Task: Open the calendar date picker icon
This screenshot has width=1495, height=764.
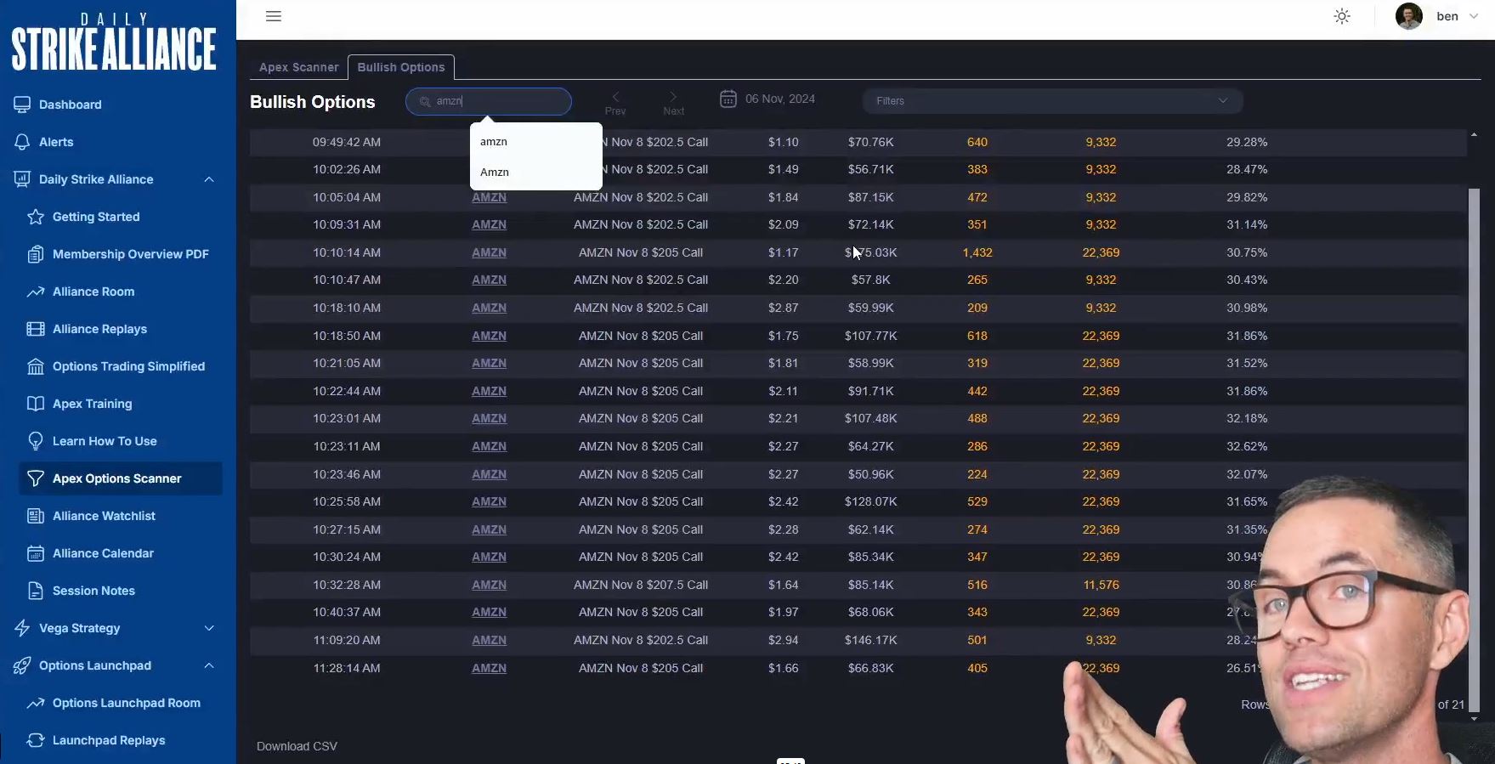Action: (728, 99)
